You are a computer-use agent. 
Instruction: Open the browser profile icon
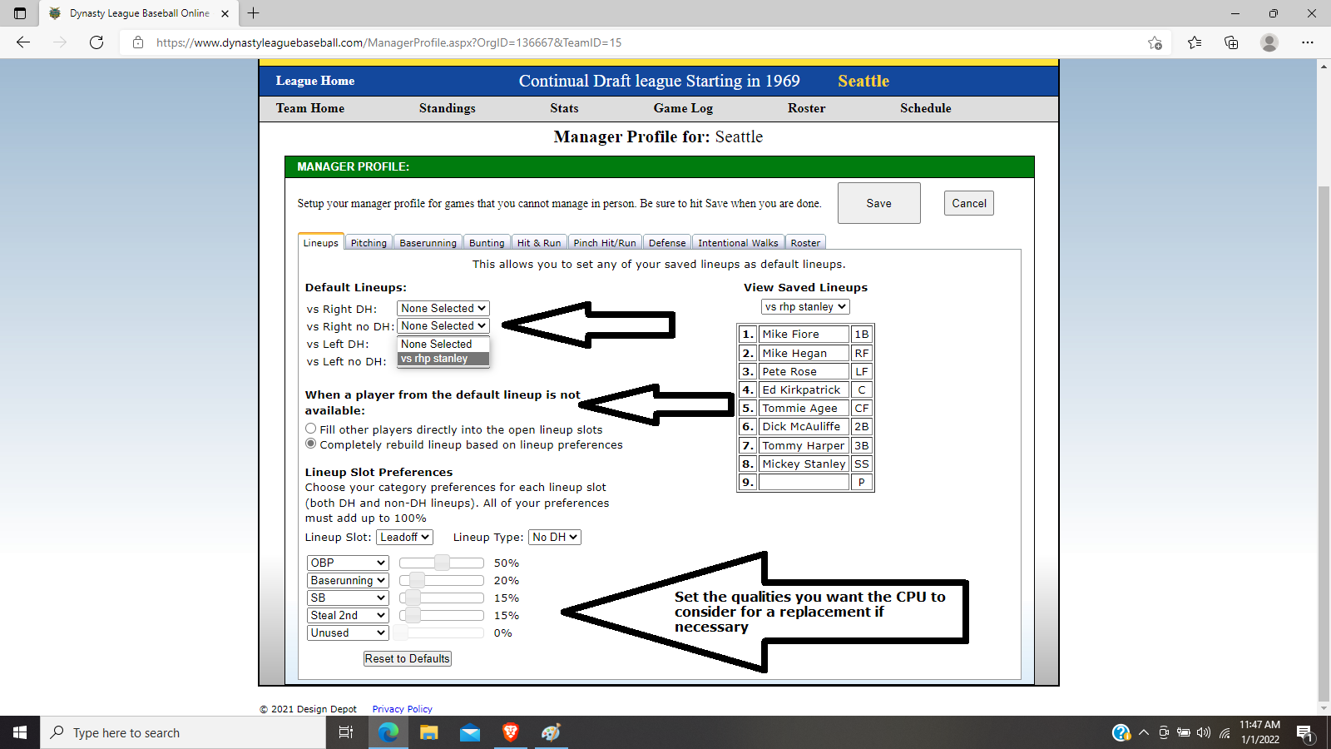click(1269, 42)
